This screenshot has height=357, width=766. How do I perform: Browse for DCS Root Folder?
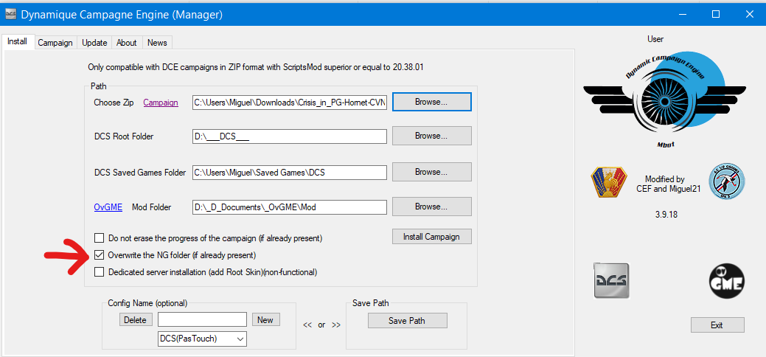(x=431, y=136)
